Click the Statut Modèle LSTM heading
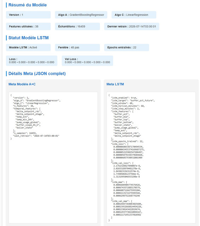This screenshot has height=226, width=200. click(x=28, y=38)
